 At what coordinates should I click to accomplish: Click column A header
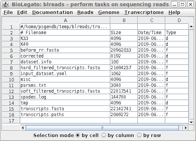tap(65, 20)
